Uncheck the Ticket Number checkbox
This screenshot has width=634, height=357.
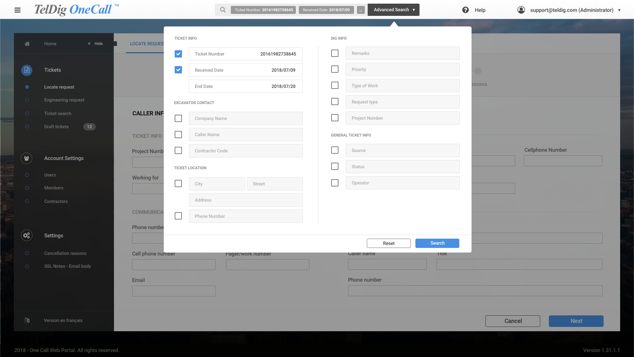click(x=178, y=54)
